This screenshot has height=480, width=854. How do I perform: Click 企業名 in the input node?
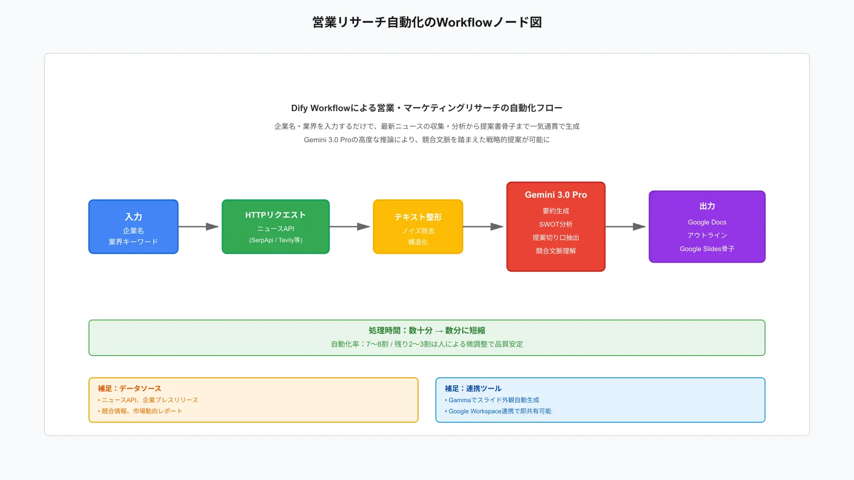[133, 231]
